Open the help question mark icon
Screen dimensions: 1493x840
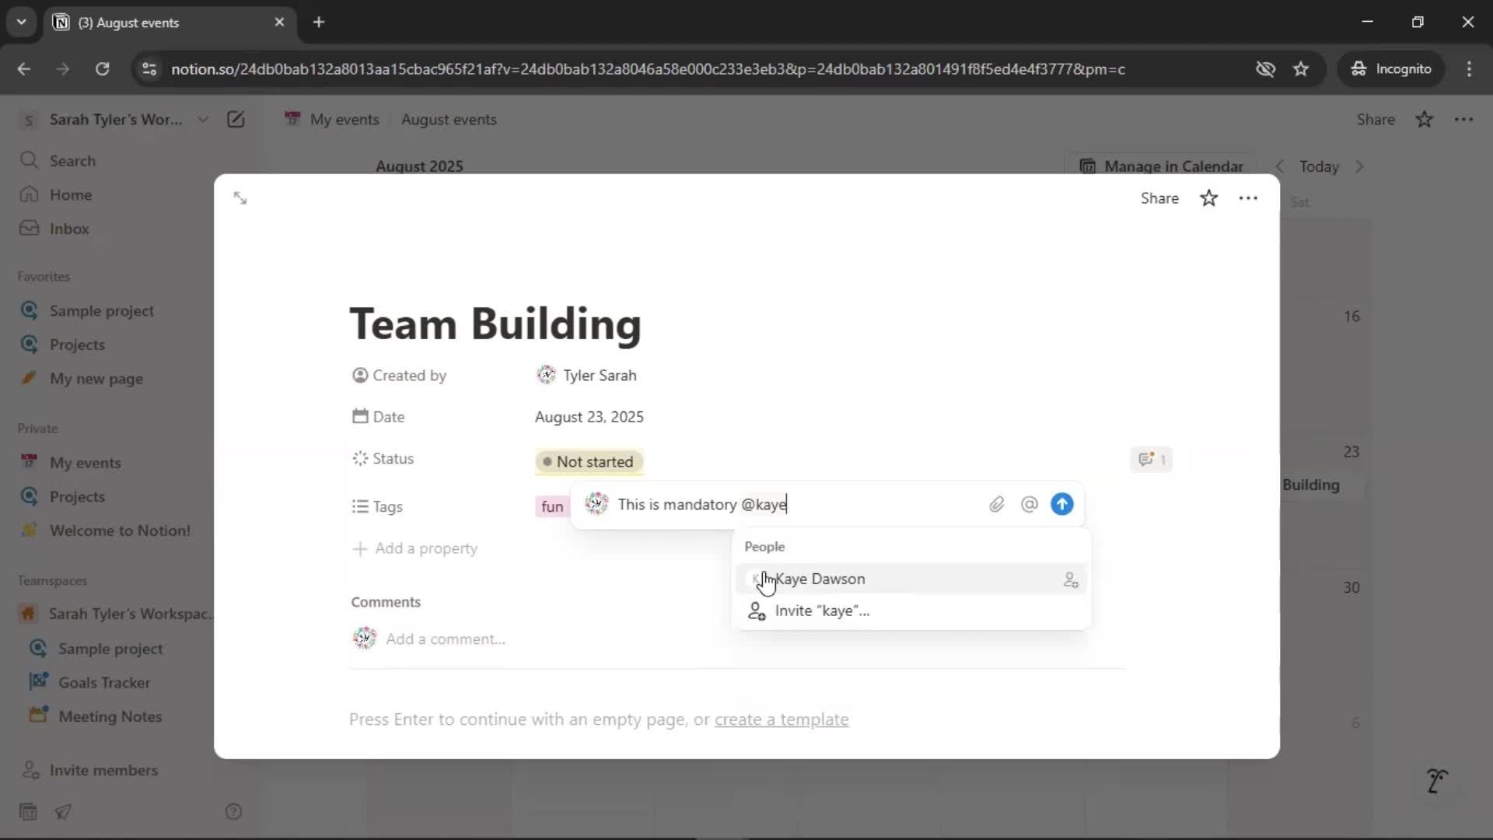pos(233,812)
